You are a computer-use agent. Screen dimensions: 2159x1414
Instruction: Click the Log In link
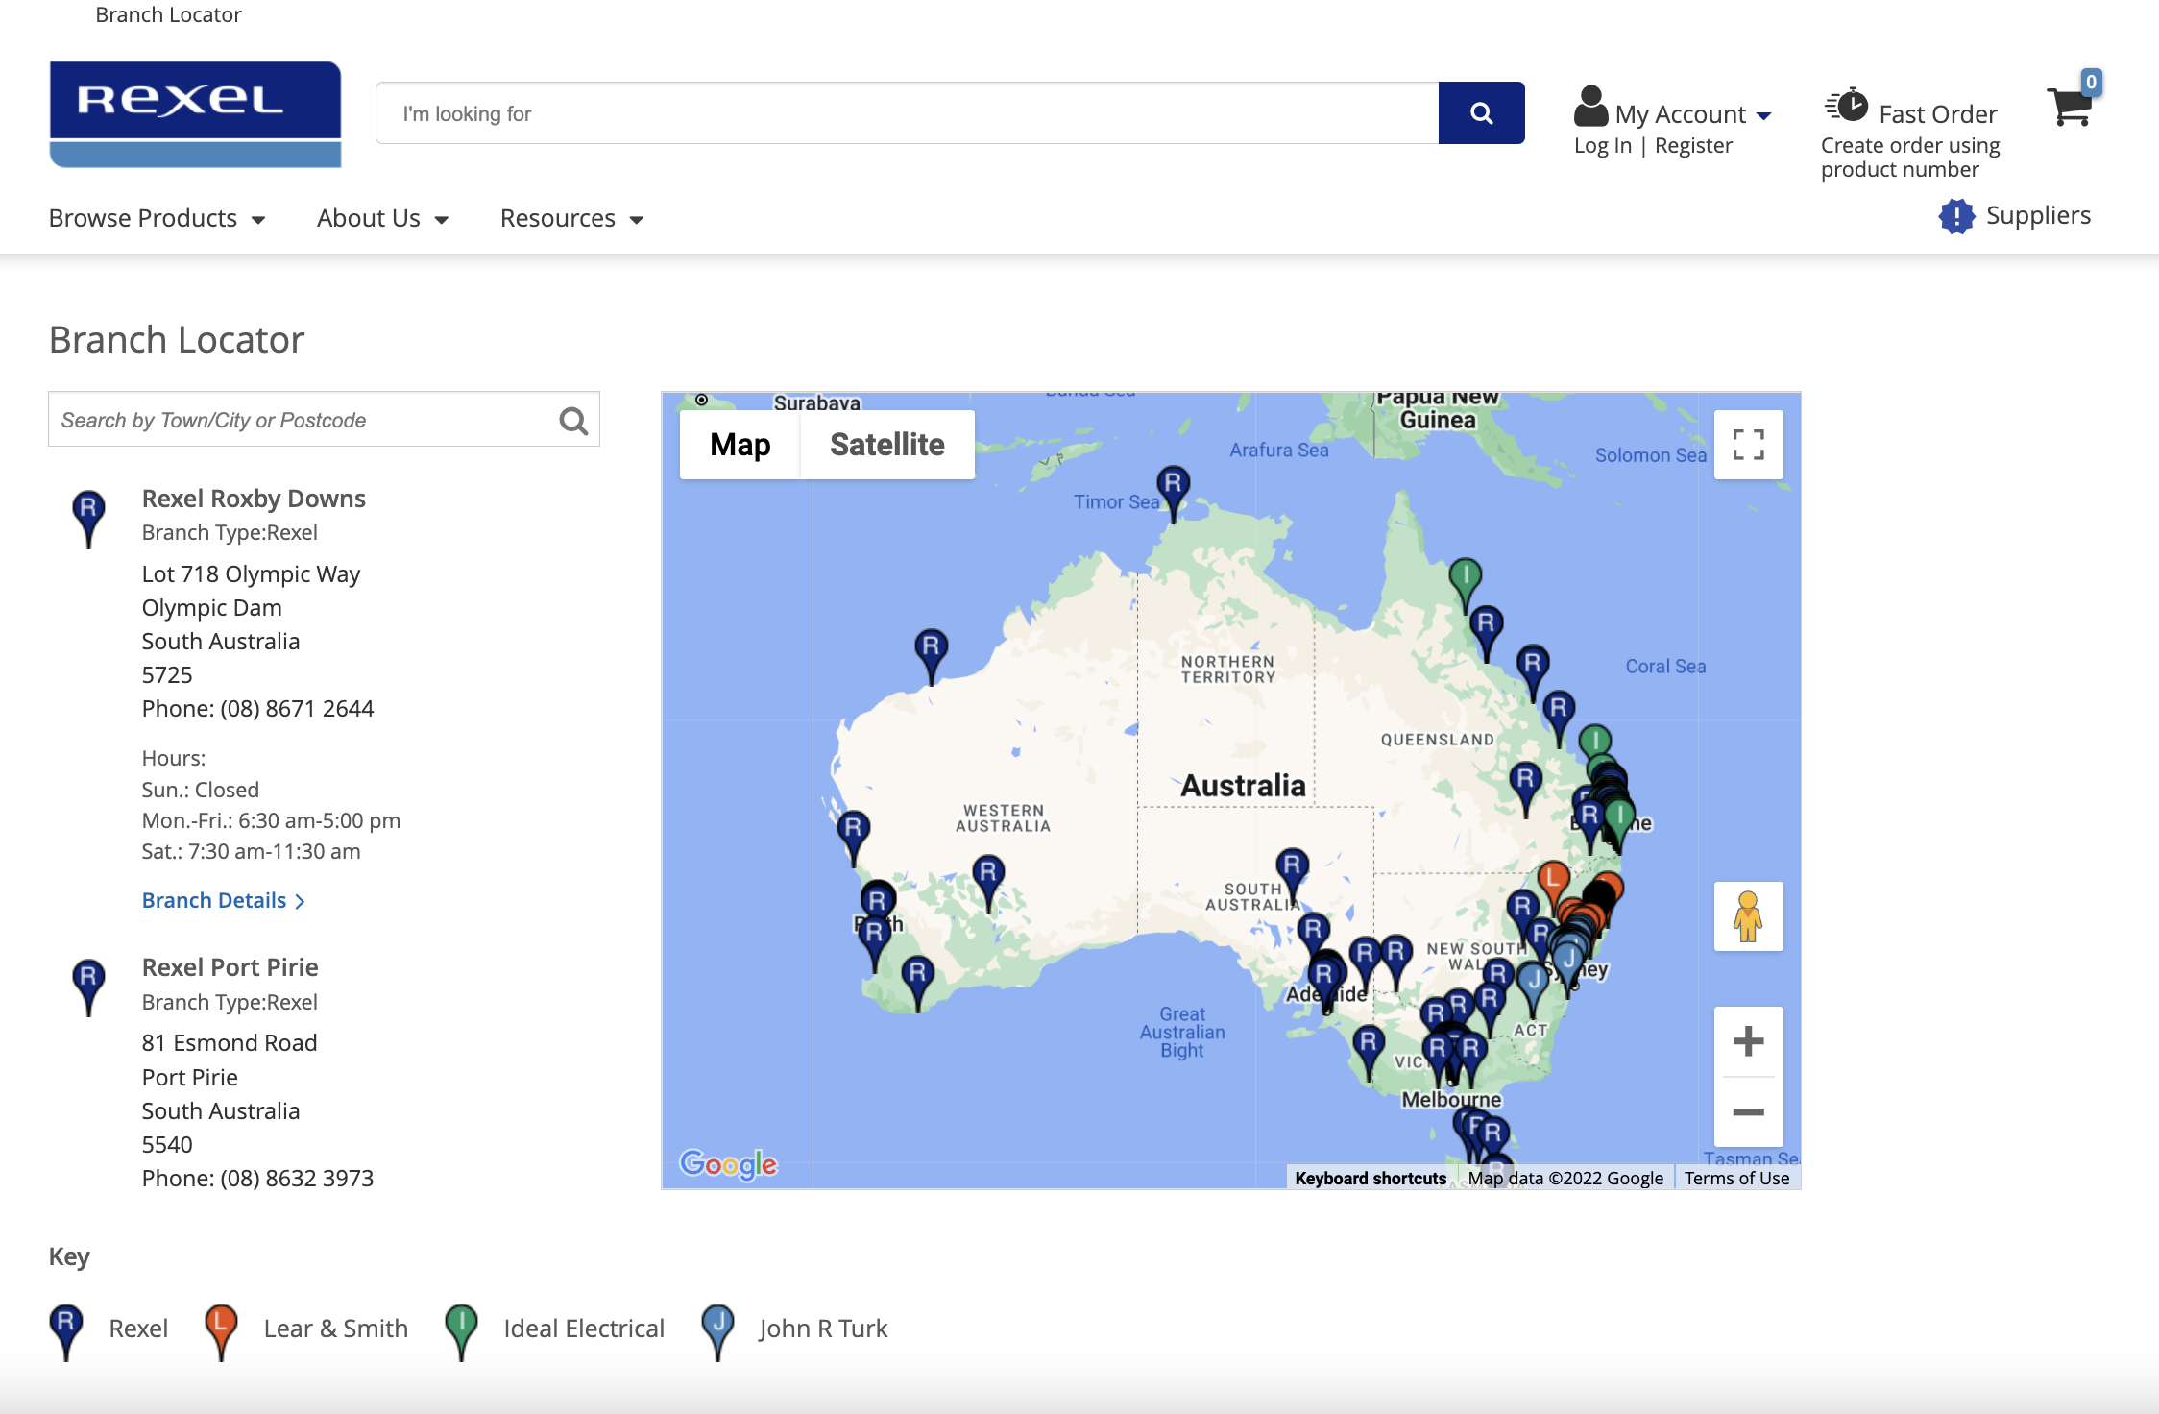point(1603,146)
